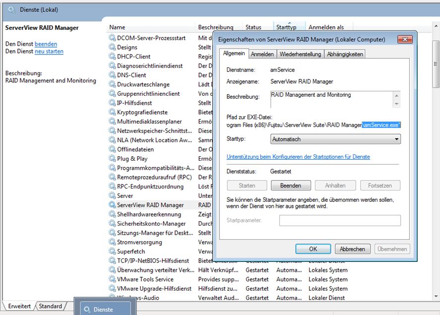Click the Offlinedateien gear icon
The width and height of the screenshot is (440, 315).
[x=112, y=149]
